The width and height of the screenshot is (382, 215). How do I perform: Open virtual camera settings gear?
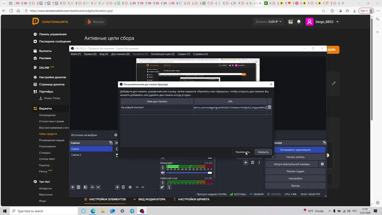(x=322, y=164)
